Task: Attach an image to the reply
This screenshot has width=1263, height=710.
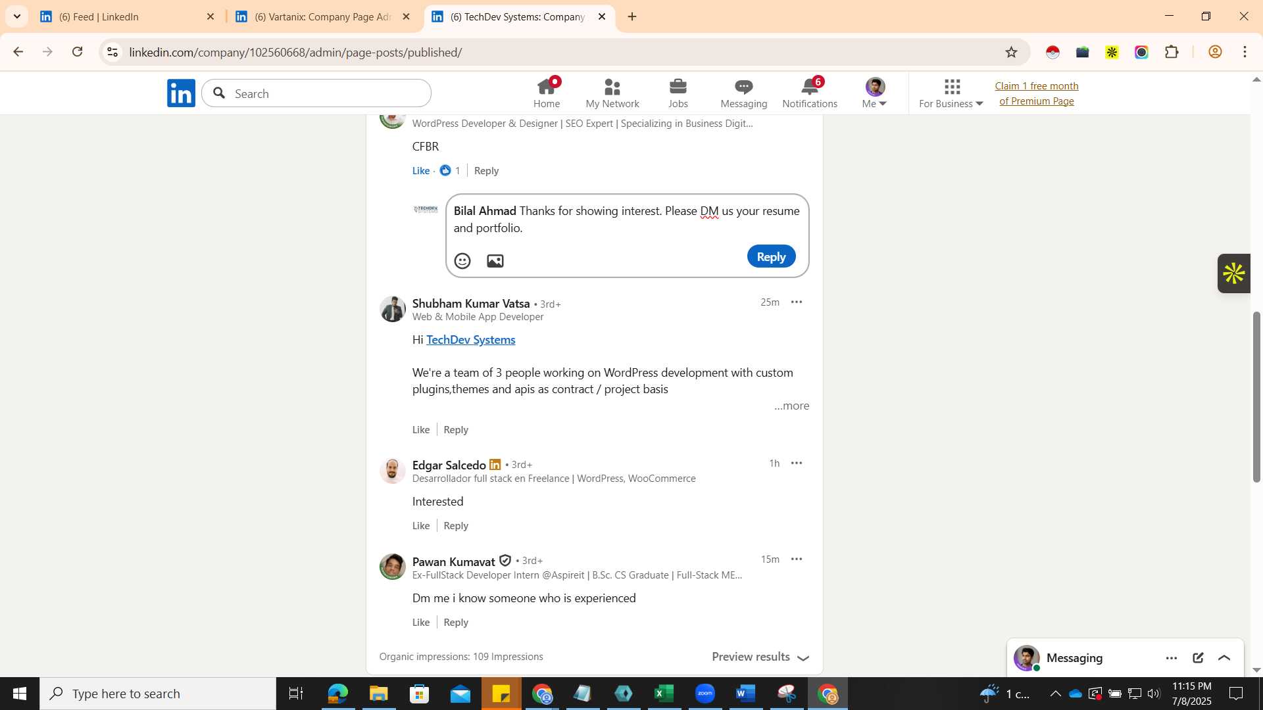Action: (x=495, y=261)
